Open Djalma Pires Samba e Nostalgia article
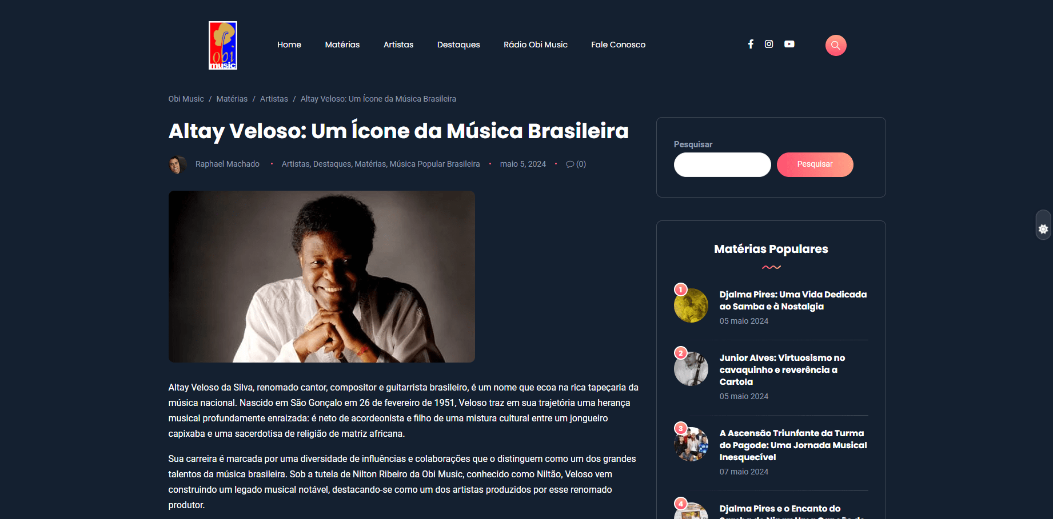This screenshot has width=1053, height=519. pyautogui.click(x=793, y=300)
